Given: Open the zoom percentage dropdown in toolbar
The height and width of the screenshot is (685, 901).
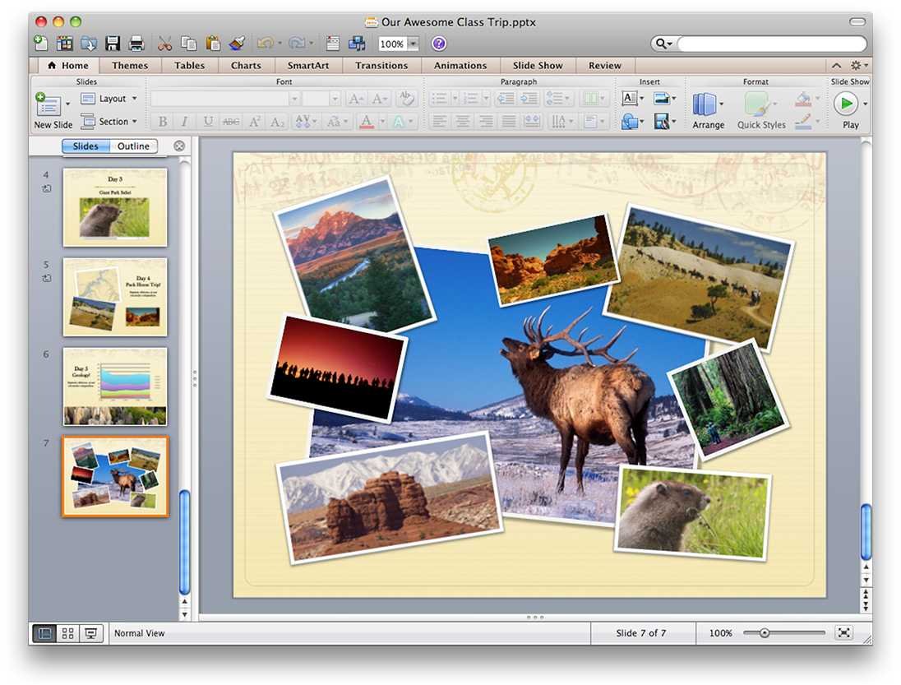Looking at the screenshot, I should (414, 44).
